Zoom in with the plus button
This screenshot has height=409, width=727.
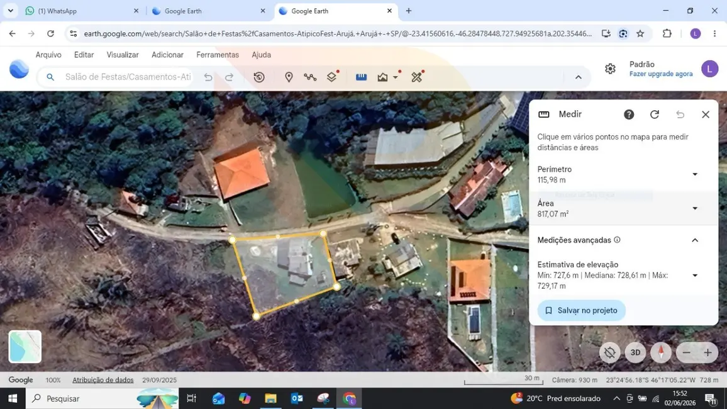(708, 353)
